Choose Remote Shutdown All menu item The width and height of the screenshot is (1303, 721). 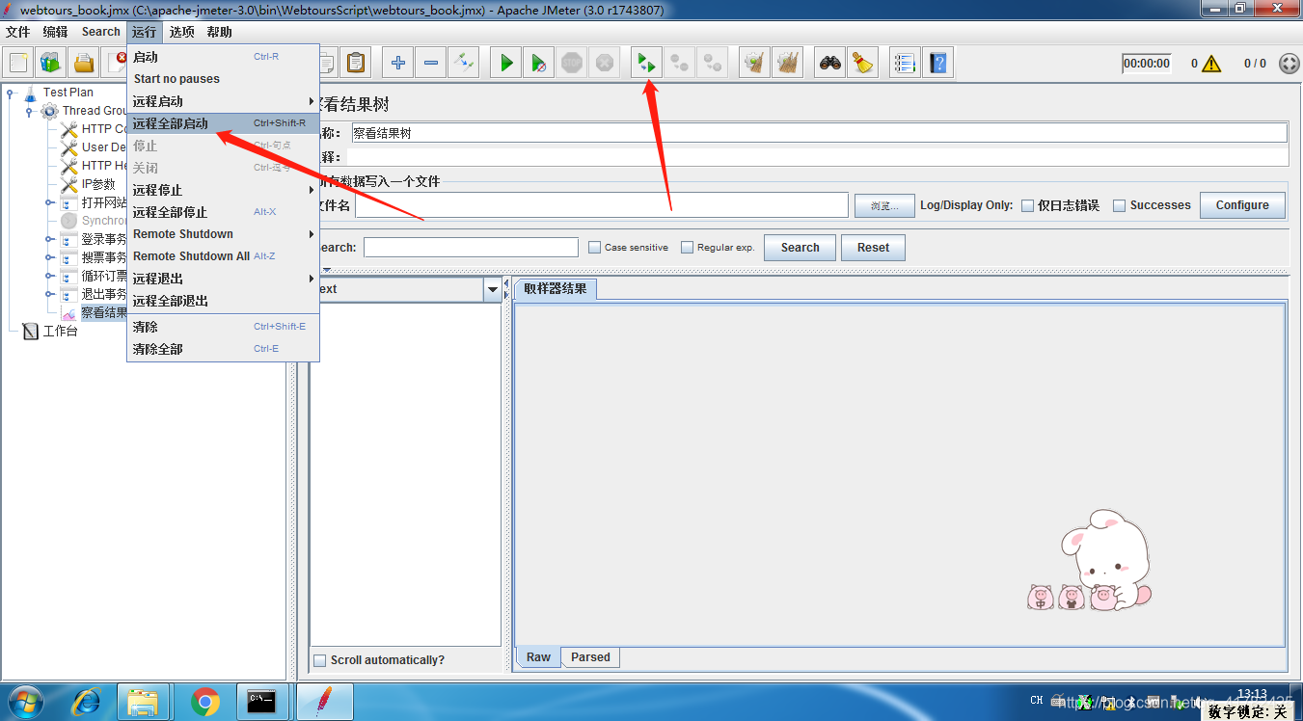click(x=223, y=256)
